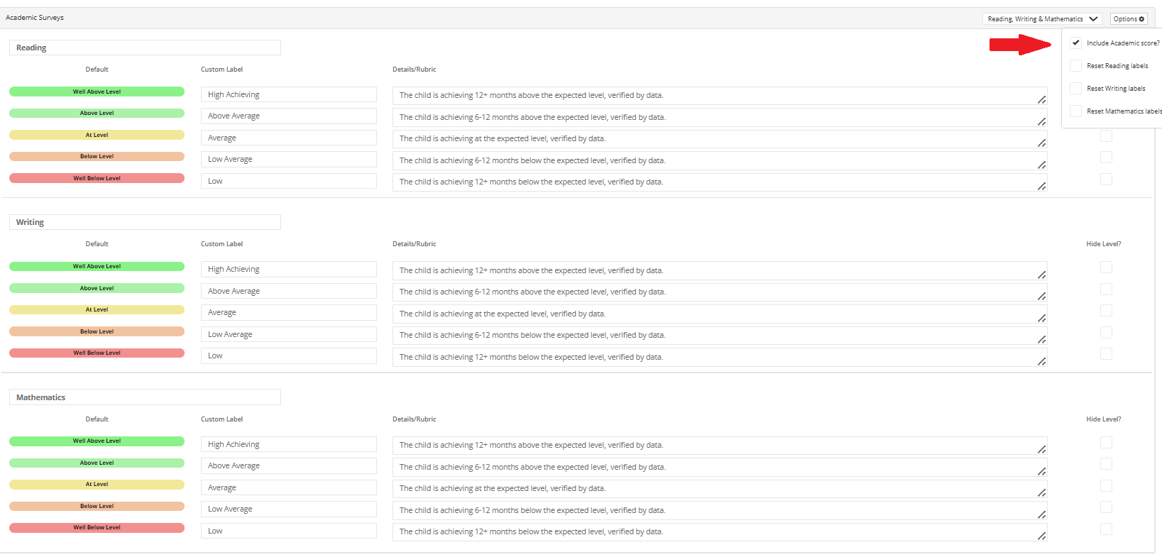Edit Mathematics rubric for Above Level
Image resolution: width=1162 pixels, height=557 pixels.
pos(720,467)
